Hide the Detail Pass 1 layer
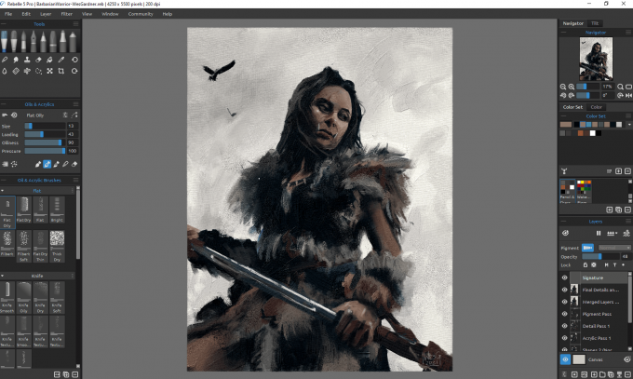Screen dimensions: 633x379 (x=564, y=326)
